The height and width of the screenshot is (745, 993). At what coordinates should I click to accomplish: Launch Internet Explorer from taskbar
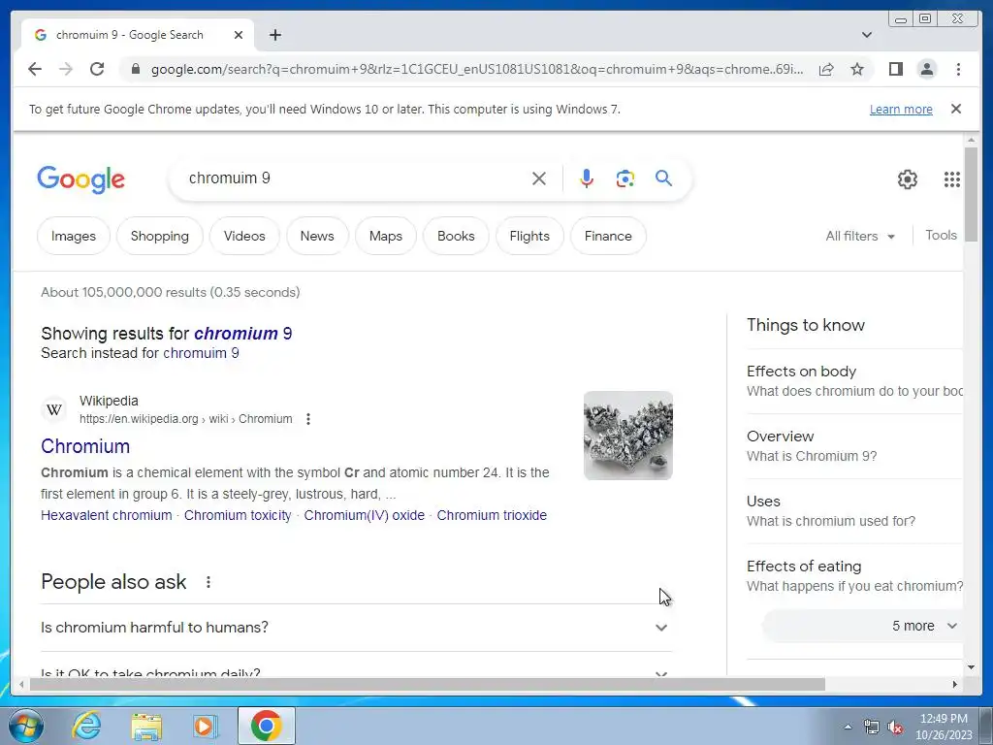(x=86, y=726)
